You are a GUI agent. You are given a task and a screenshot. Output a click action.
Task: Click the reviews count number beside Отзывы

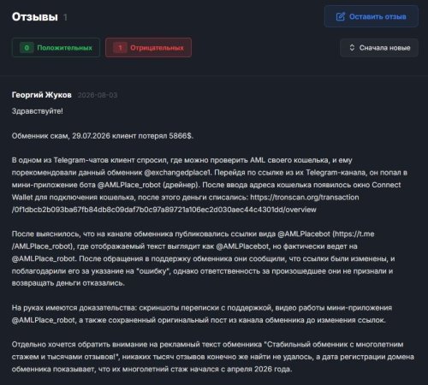click(x=65, y=17)
